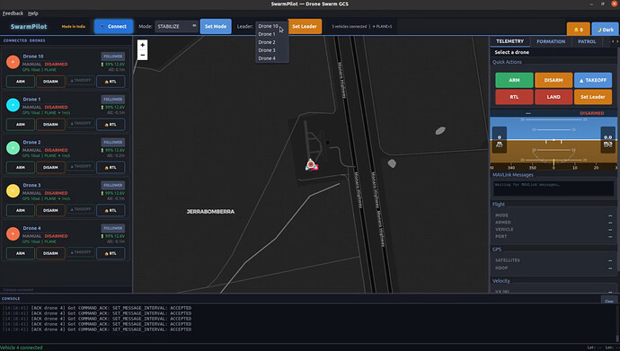Click the JERRABOMBERRA map label

coord(210,212)
